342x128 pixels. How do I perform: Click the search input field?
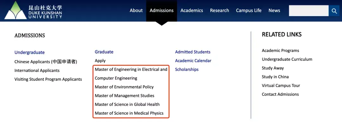click(308, 11)
